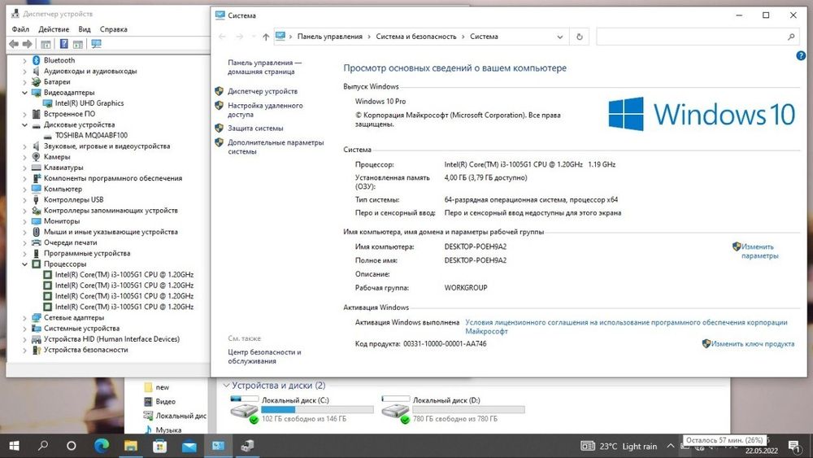Open Центр безопасности и обслуживания link

click(x=264, y=356)
